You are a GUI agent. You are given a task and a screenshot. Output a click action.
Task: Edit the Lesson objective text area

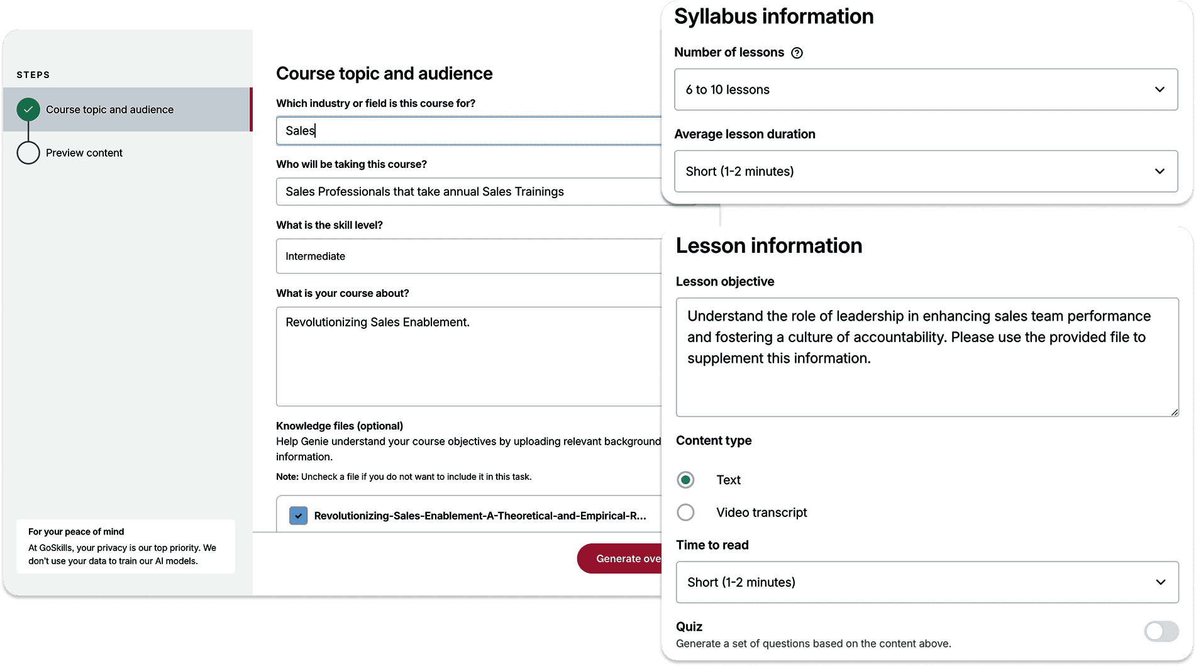coord(927,357)
